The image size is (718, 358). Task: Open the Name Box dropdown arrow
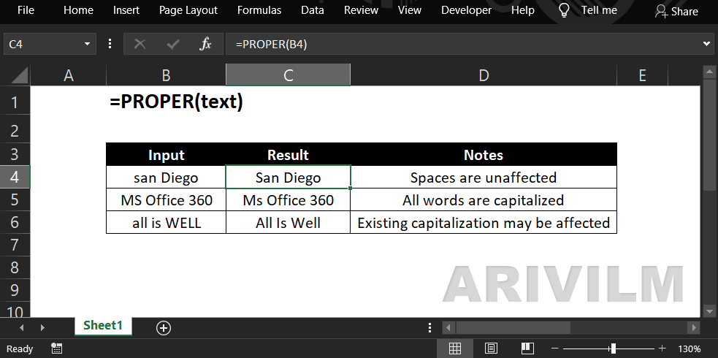tap(88, 45)
